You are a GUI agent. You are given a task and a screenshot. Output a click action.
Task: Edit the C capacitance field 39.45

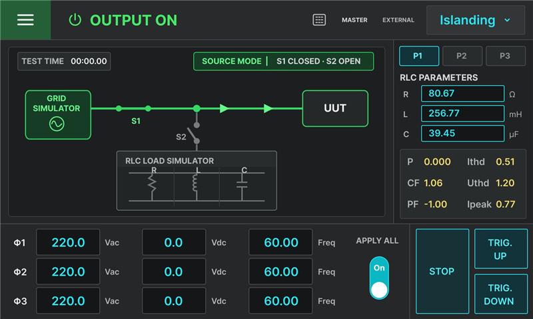point(462,133)
